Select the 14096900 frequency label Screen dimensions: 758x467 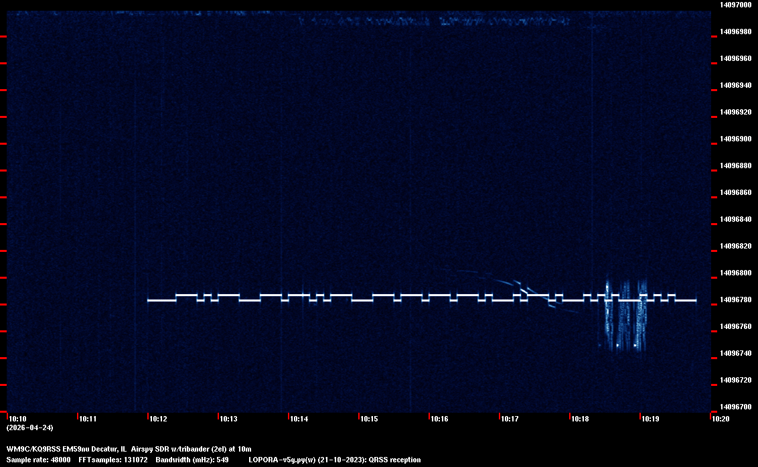click(x=735, y=139)
